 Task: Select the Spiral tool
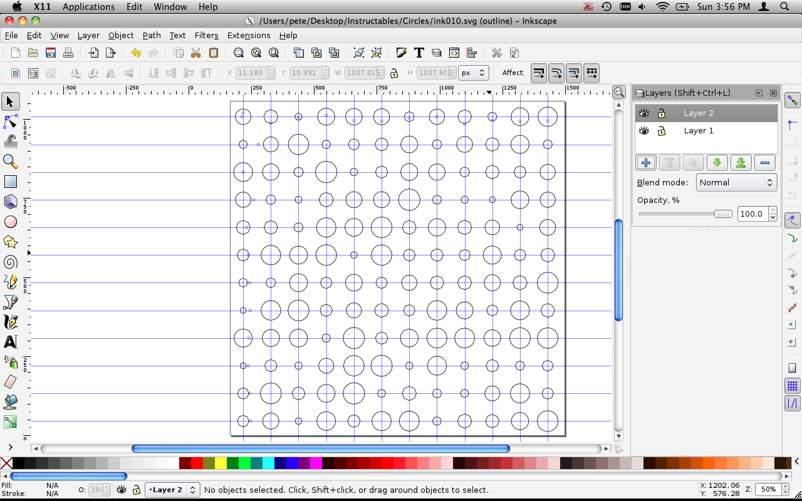point(10,262)
